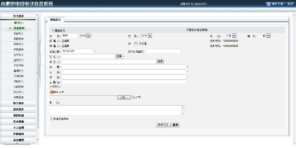Open 我的发文 in the sidebar
The image size is (296, 148).
click(19, 33)
